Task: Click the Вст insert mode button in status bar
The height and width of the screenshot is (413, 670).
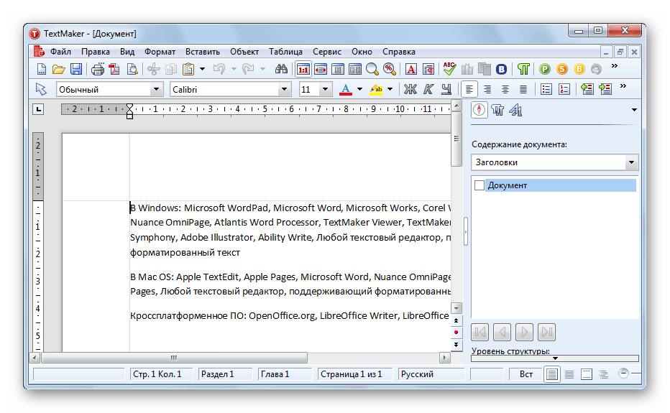Action: 526,374
